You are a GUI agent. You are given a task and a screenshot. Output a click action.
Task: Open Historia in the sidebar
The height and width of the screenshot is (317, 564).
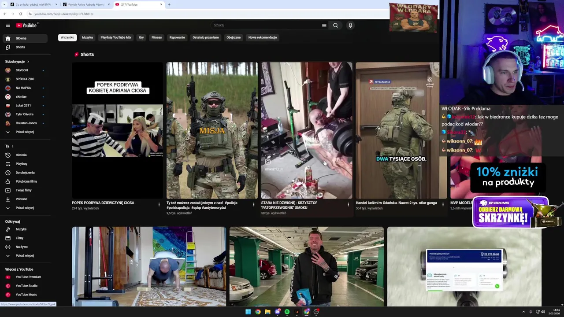(24, 155)
